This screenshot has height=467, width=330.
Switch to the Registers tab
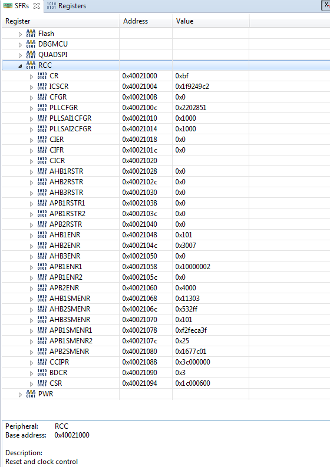(66, 6)
